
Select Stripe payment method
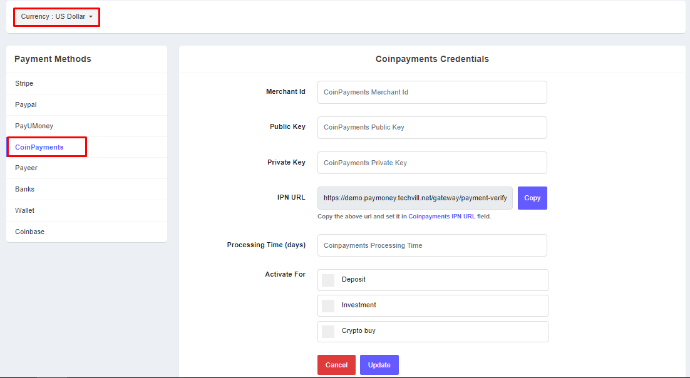[x=24, y=83]
